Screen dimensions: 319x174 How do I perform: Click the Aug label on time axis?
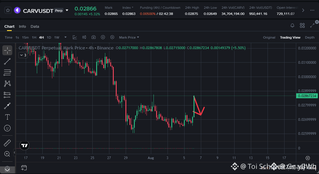coord(151,158)
